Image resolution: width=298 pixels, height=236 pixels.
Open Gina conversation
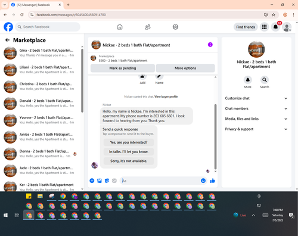click(41, 53)
